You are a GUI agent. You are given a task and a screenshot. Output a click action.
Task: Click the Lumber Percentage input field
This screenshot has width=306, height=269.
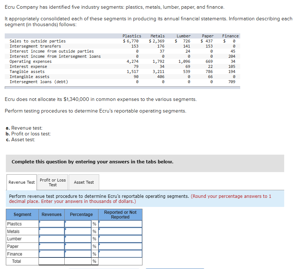[x=78, y=239]
